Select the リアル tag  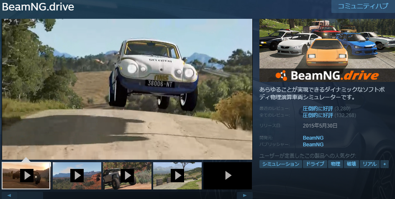369,164
